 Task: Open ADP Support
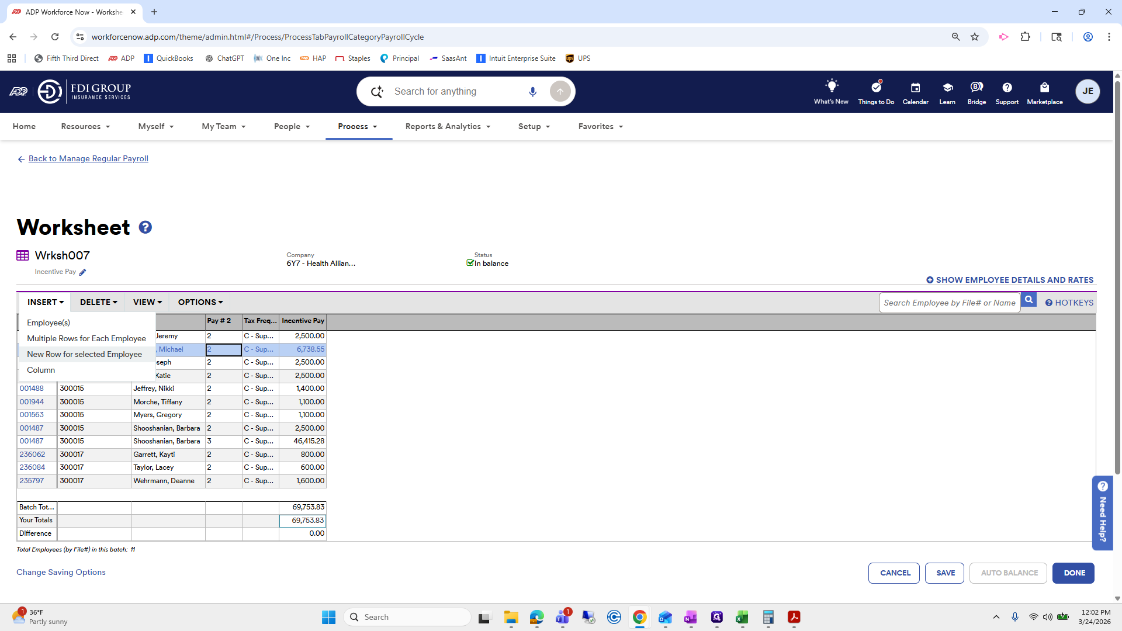1006,92
